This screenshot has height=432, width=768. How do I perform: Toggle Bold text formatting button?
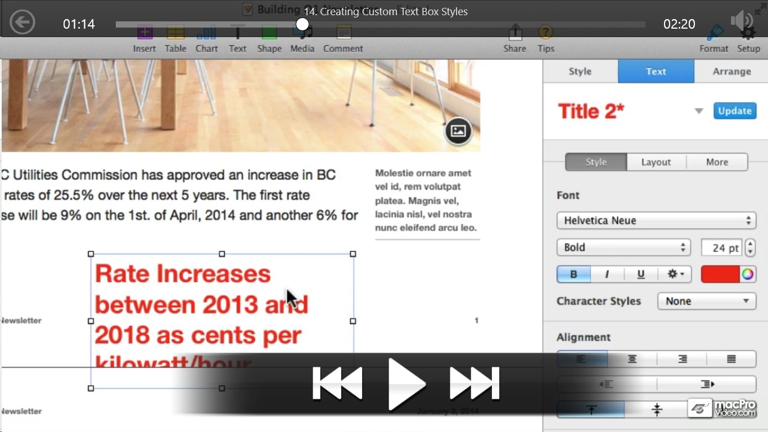click(x=573, y=274)
